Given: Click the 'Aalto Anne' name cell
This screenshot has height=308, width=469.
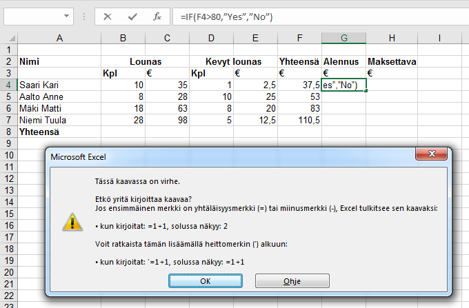Looking at the screenshot, I should click(x=59, y=96).
